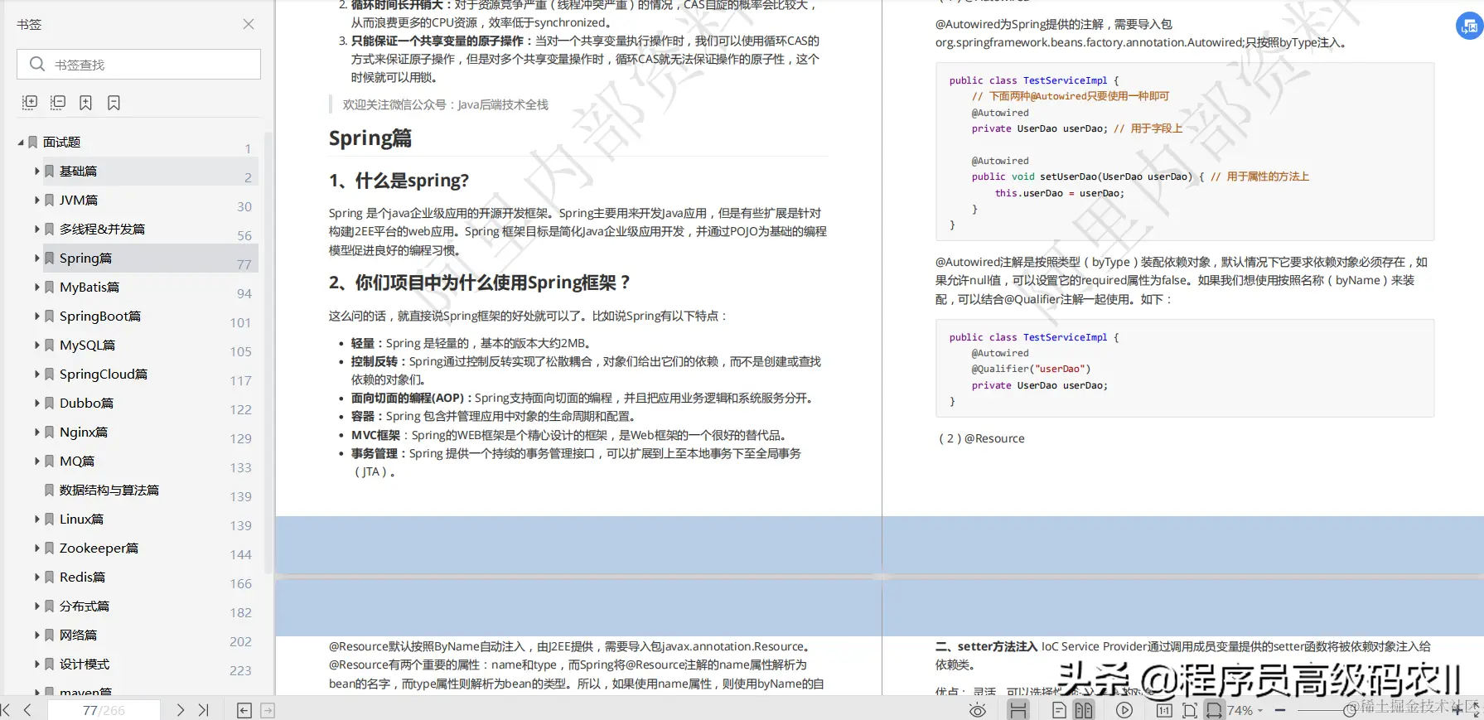Viewport: 1484px width, 720px height.
Task: Open the JVM篇 bookmark
Action: [79, 201]
